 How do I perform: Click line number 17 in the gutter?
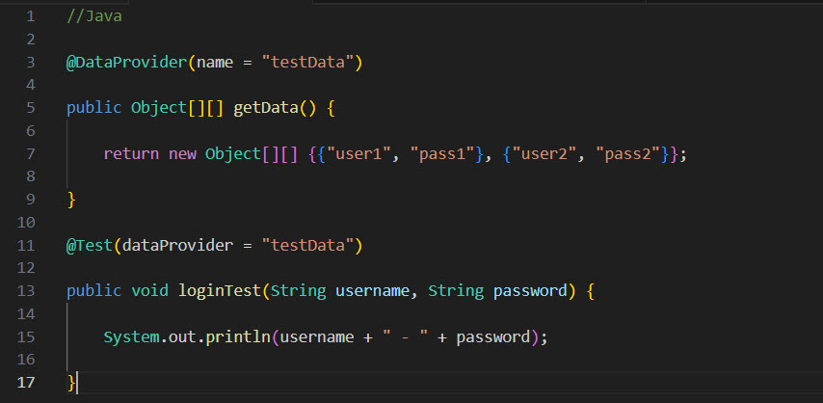tap(27, 383)
